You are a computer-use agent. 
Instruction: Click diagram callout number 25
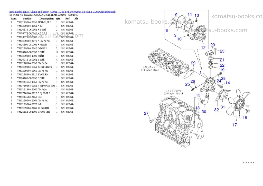coord(187,84)
